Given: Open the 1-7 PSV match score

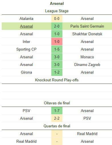Looking at the screenshot, I should point(57,111).
